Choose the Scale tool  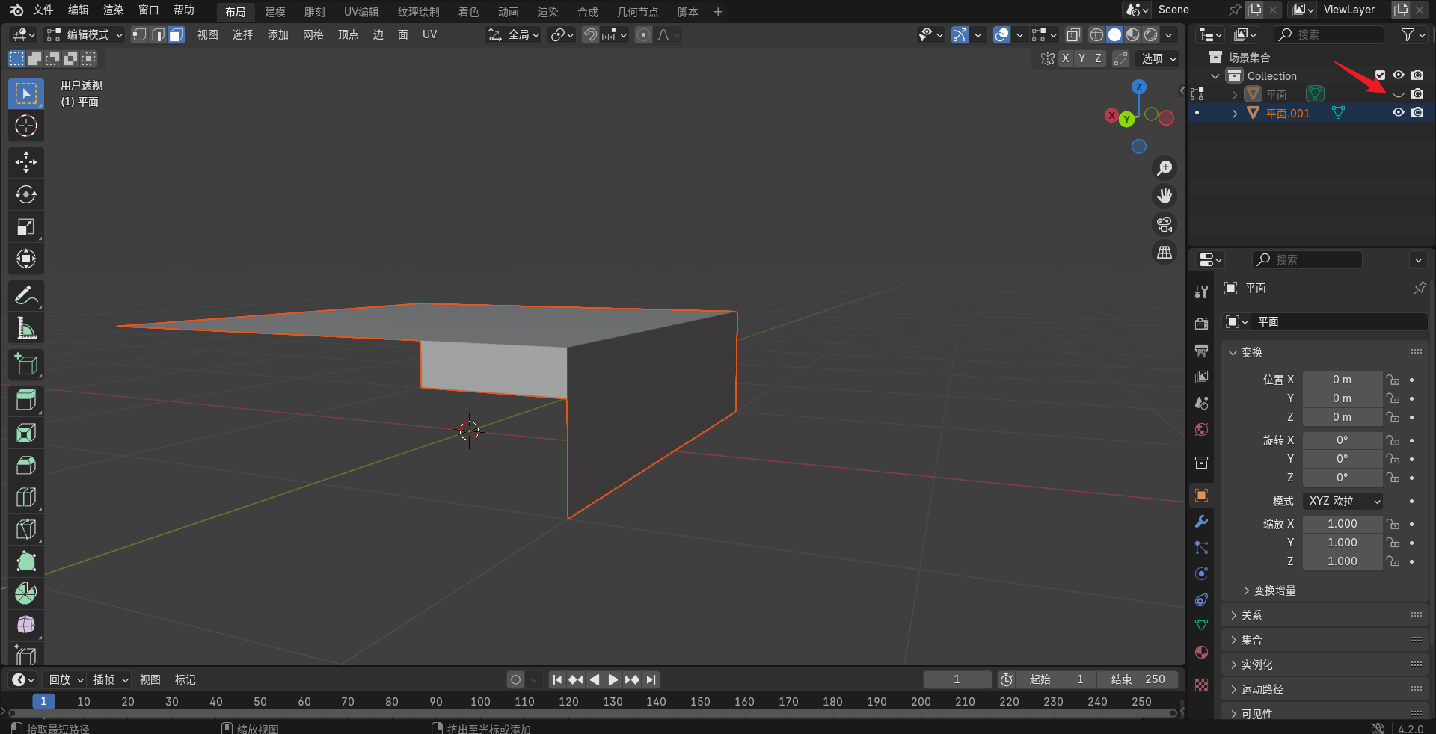click(x=26, y=226)
